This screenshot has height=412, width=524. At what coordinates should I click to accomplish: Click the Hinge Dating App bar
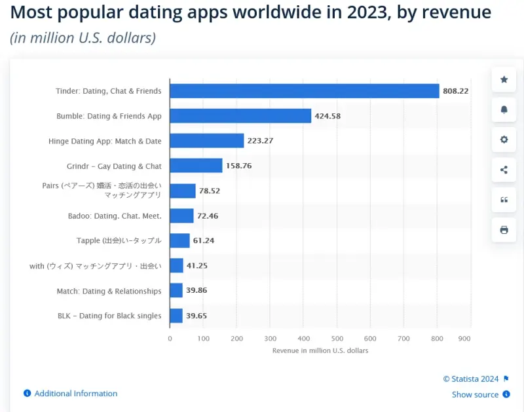[206, 141]
